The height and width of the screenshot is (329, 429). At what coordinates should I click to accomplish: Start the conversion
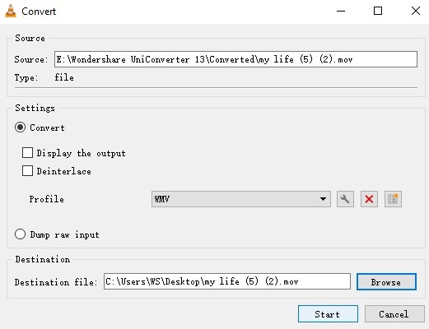pyautogui.click(x=328, y=314)
